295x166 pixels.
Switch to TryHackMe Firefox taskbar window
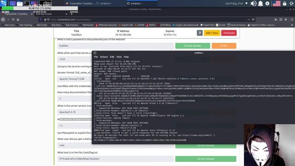(80, 3)
